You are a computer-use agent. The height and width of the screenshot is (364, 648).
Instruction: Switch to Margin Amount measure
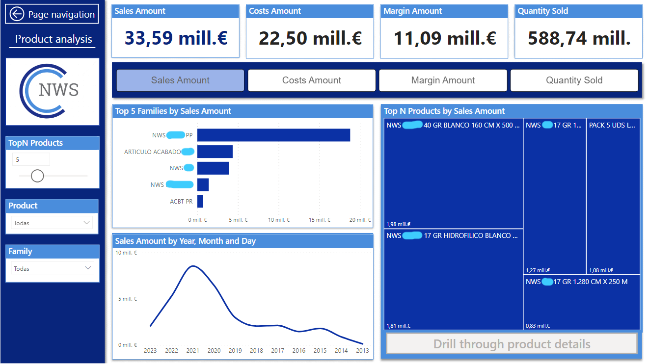point(443,80)
